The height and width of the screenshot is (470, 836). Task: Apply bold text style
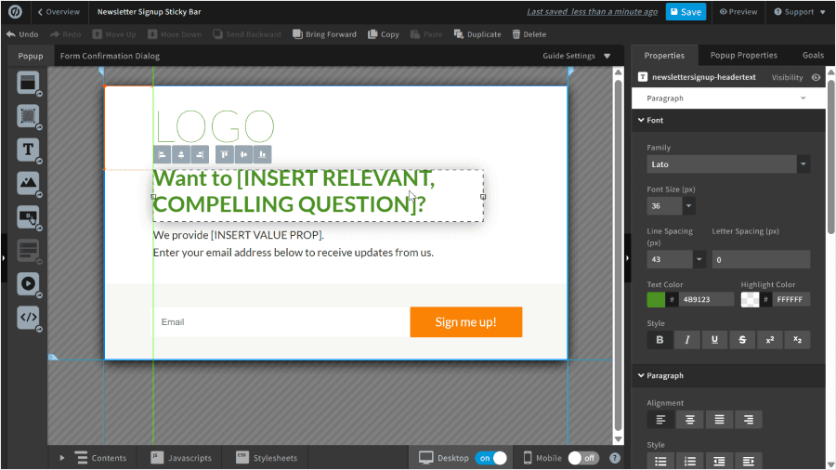point(660,340)
